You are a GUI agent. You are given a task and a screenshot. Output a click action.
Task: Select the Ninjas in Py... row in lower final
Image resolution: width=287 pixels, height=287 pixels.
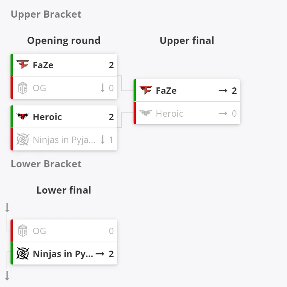click(x=64, y=253)
